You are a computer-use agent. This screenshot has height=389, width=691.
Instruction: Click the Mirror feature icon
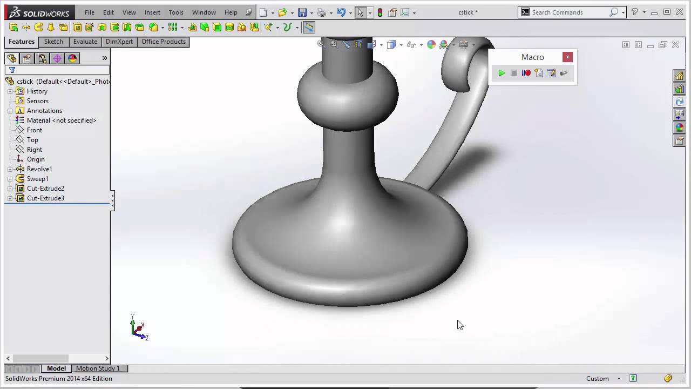pyautogui.click(x=254, y=27)
